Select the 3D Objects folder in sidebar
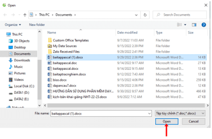The image size is (212, 139). click(22, 41)
